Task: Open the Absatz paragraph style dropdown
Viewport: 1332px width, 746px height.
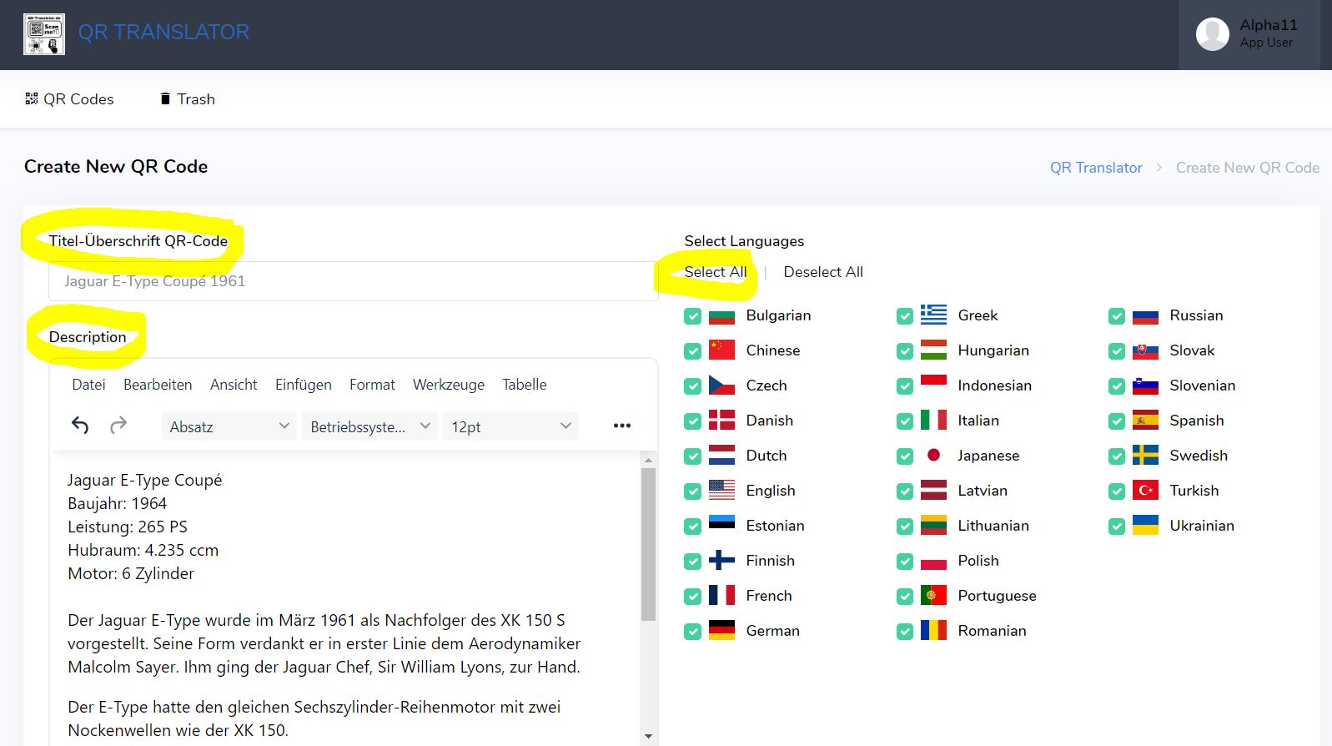Action: pos(229,426)
